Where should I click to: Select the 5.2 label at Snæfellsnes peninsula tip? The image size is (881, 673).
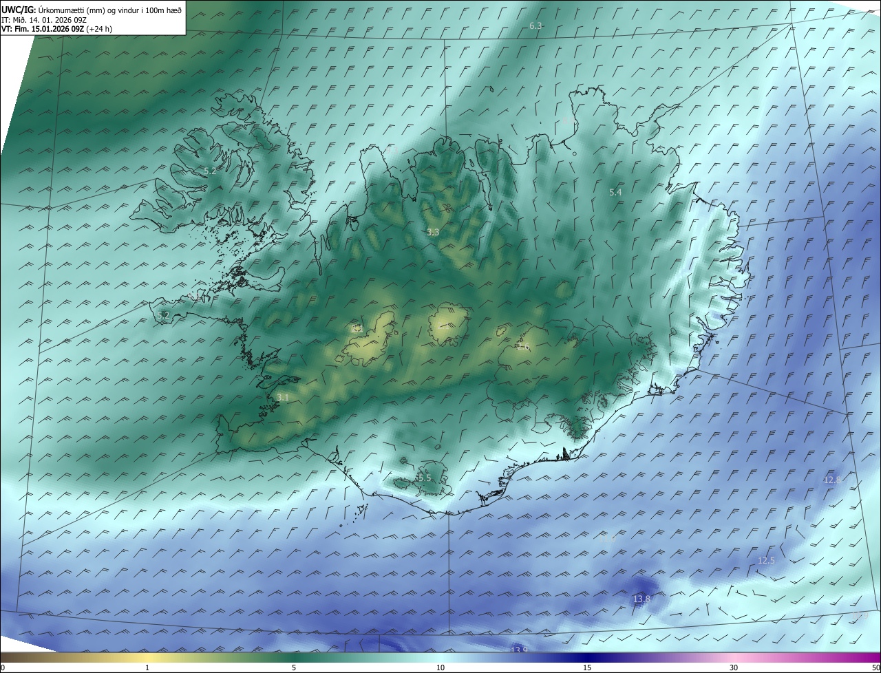[163, 315]
